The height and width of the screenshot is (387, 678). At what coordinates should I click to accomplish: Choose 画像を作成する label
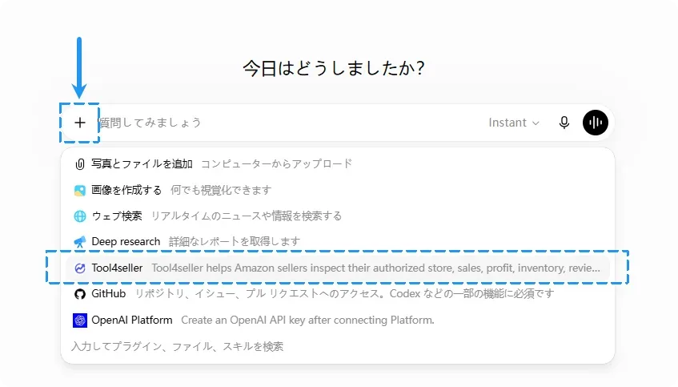coord(126,190)
